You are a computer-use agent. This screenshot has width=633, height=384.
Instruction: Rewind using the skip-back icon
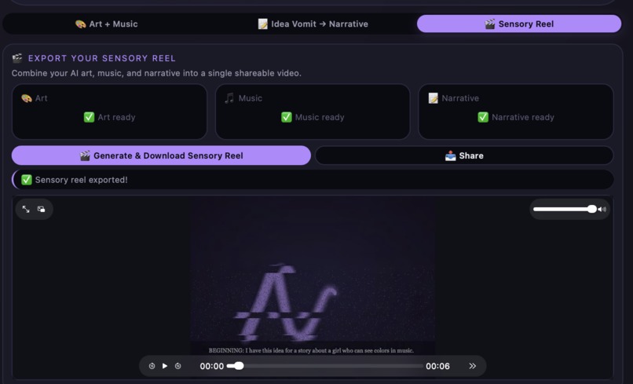point(152,366)
